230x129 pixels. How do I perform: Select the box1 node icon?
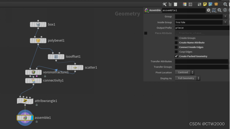click(38, 24)
